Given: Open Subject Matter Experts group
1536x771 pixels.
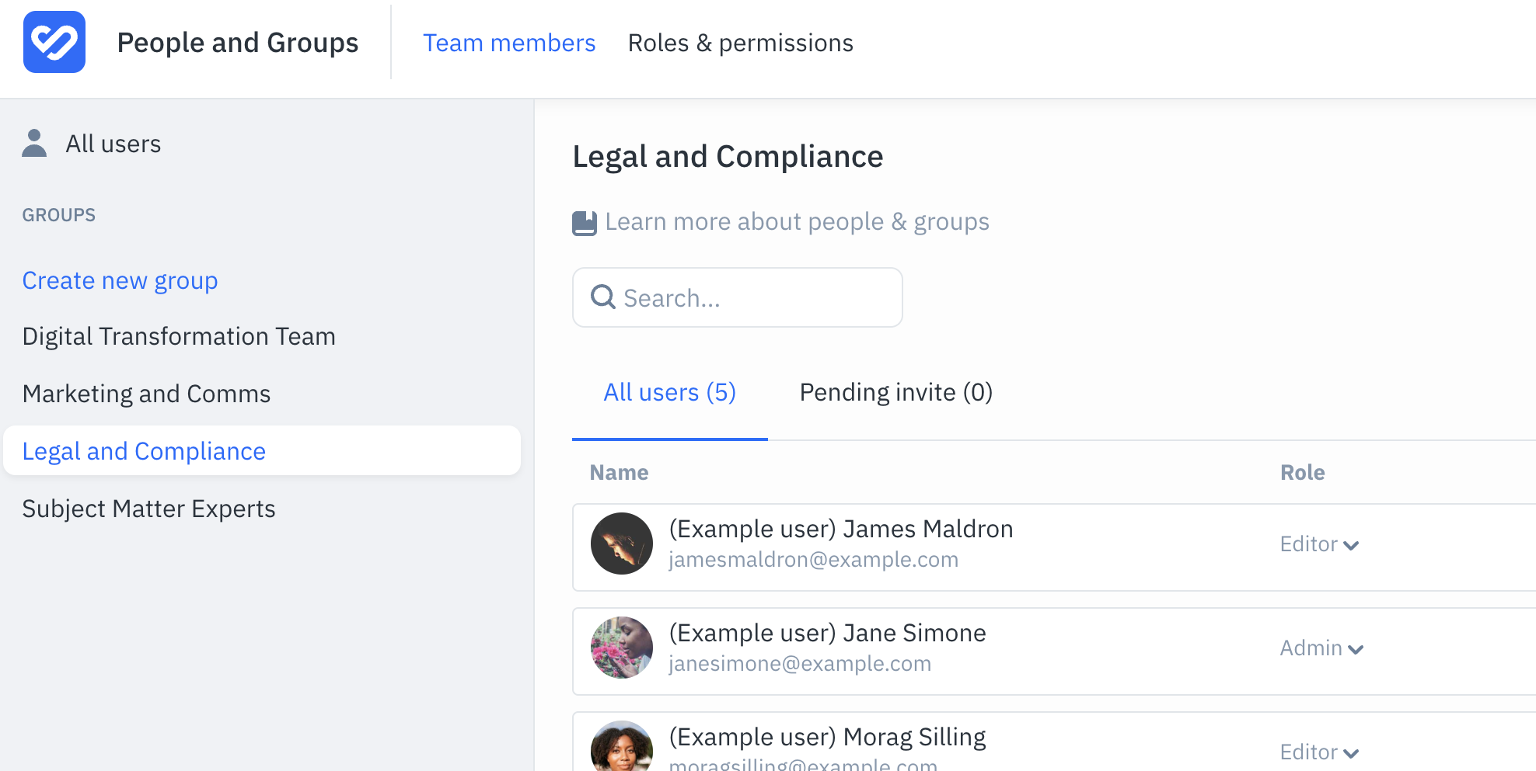Looking at the screenshot, I should (149, 509).
